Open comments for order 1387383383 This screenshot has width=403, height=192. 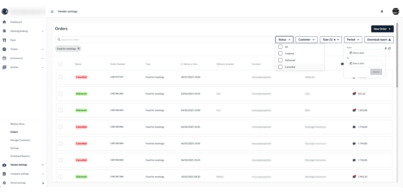point(354,160)
